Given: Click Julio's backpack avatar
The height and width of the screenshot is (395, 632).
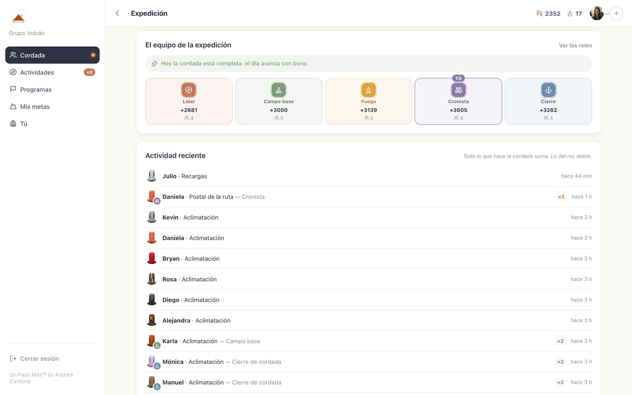Looking at the screenshot, I should [x=152, y=176].
